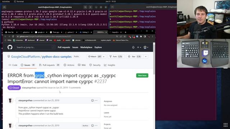Go forward in the browser
The image size is (230, 129).
pos(9,37)
